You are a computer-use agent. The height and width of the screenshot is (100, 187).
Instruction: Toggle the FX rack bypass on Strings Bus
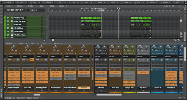(124, 70)
